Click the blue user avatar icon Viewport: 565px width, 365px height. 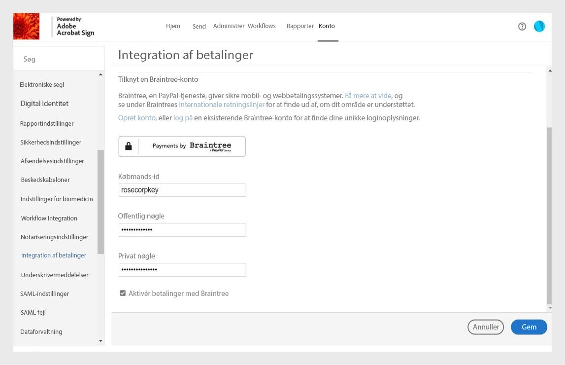point(539,26)
